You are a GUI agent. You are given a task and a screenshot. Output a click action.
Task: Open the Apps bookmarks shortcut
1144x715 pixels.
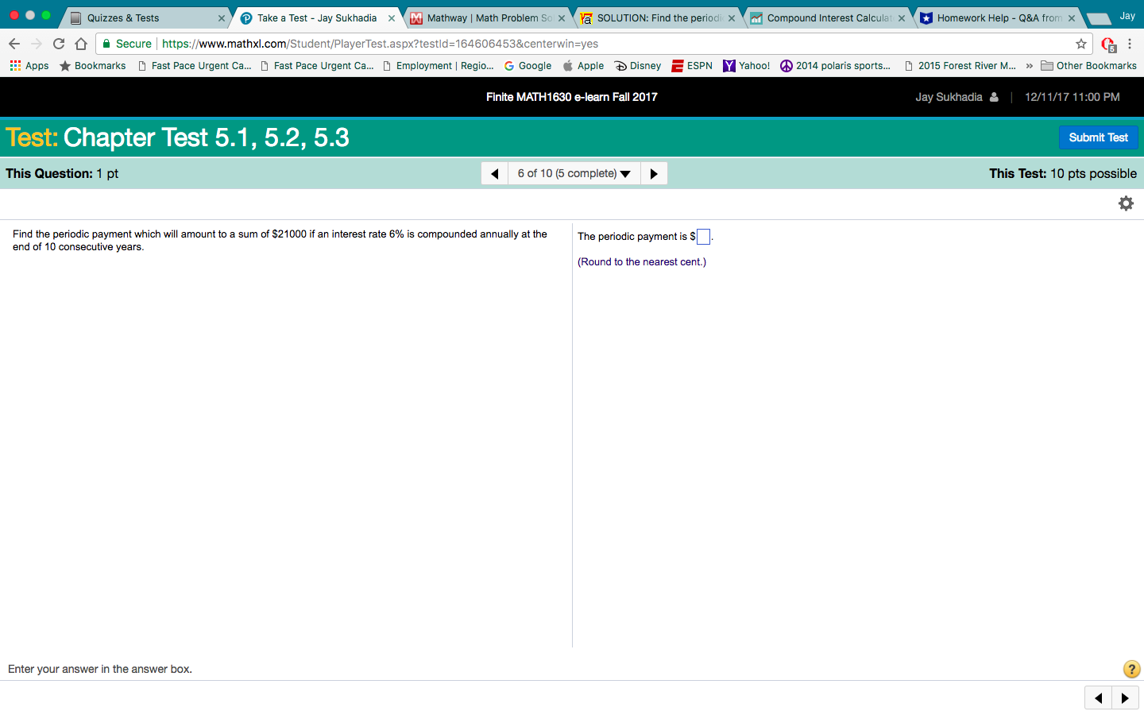[x=29, y=66]
